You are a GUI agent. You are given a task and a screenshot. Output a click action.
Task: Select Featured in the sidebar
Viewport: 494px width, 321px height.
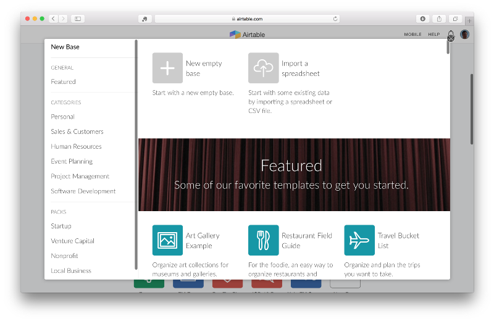click(x=64, y=81)
